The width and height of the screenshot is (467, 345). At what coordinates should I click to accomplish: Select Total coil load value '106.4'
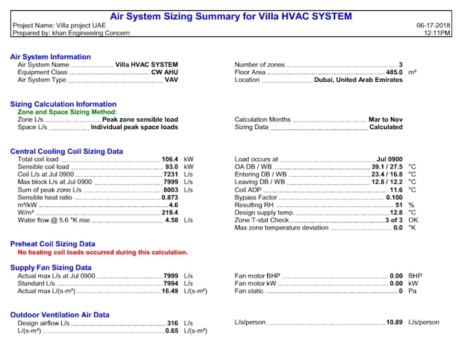(170, 159)
